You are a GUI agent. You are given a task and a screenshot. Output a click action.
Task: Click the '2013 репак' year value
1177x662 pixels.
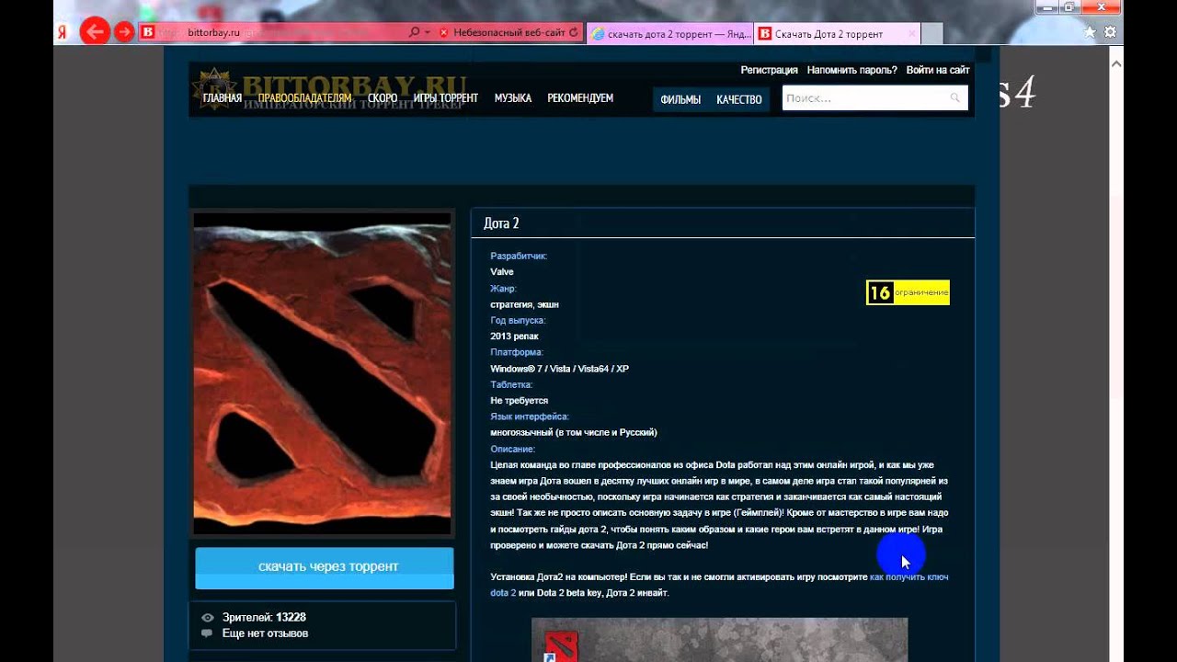514,337
